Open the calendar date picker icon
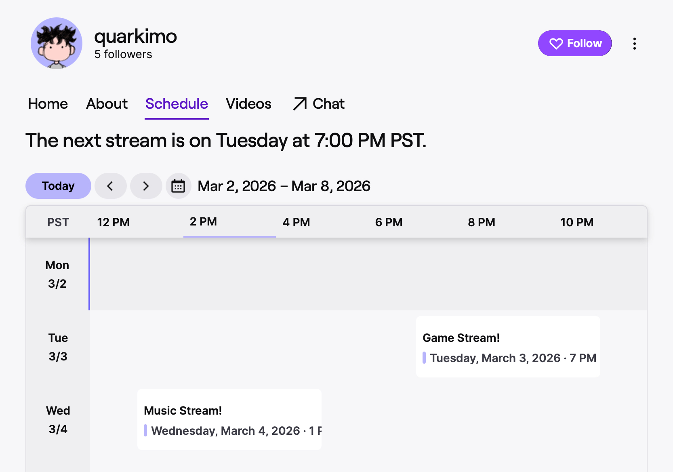 pyautogui.click(x=178, y=186)
